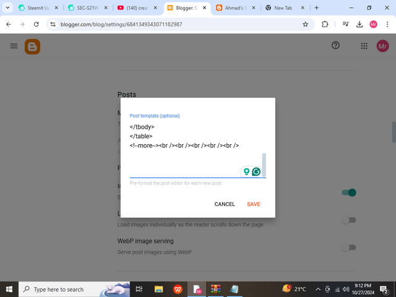
Task: Switch to the Steemit browser tab
Action: click(x=38, y=8)
